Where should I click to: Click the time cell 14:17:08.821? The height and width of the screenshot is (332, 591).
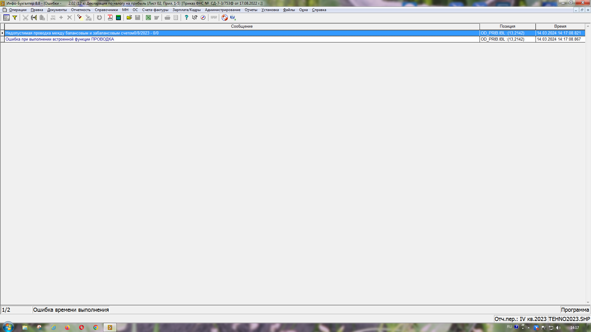click(x=560, y=33)
